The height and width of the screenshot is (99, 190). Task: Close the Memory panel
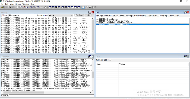93,12
